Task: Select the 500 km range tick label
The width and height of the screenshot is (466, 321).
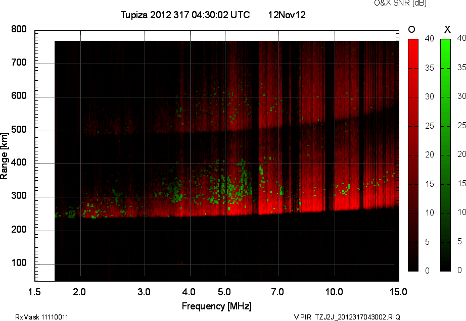Action: pos(19,130)
